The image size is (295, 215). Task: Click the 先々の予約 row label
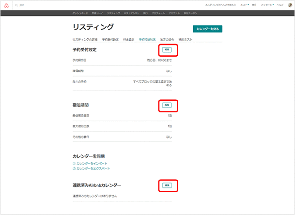pos(79,82)
